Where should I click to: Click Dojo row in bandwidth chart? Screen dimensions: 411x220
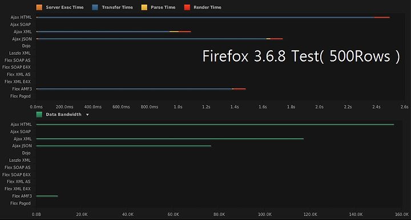[x=26, y=153]
